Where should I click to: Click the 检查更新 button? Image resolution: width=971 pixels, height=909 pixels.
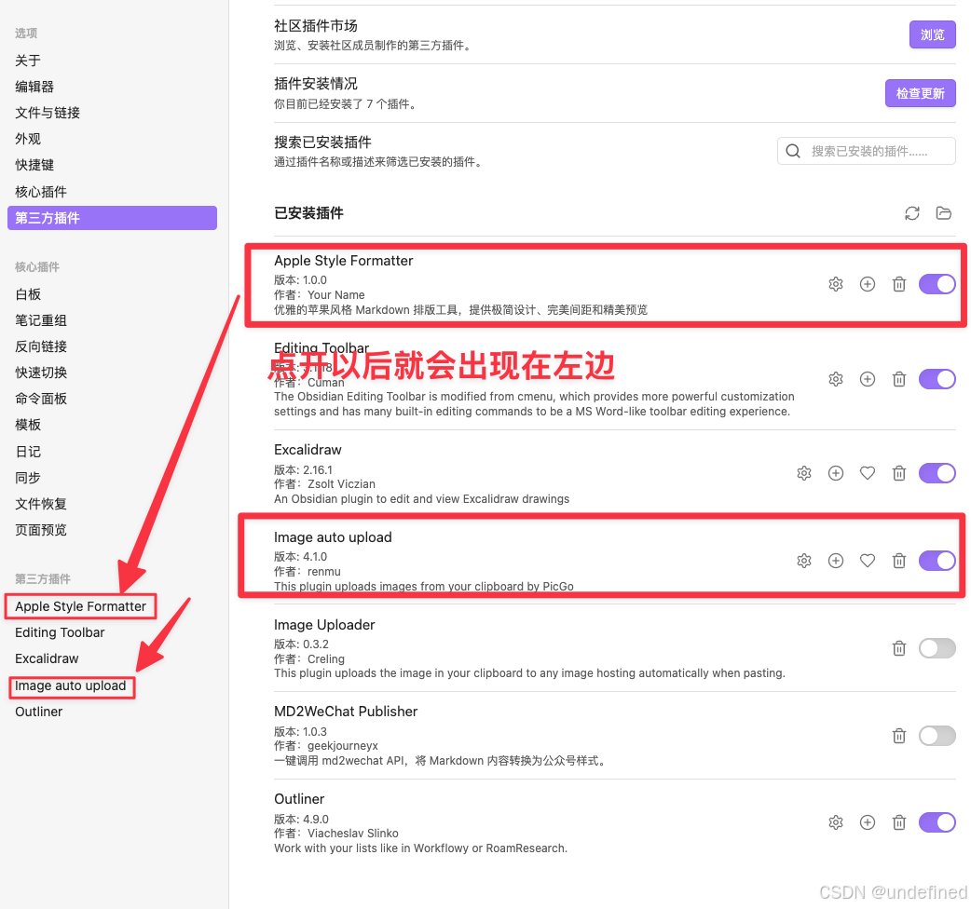[x=920, y=93]
